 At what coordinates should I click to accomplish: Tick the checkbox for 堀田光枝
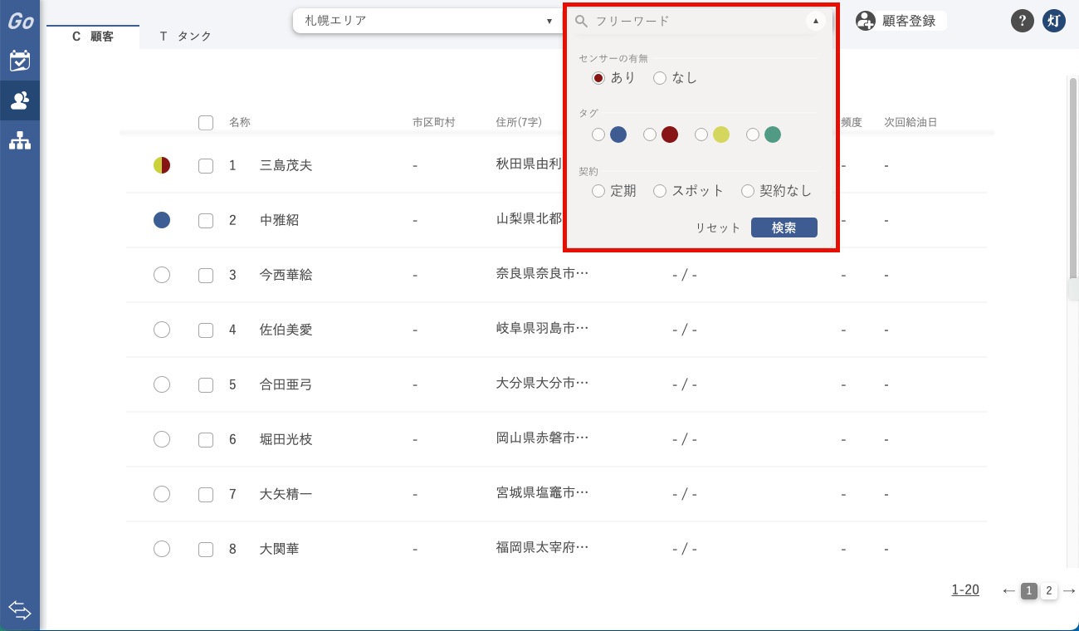pyautogui.click(x=206, y=440)
